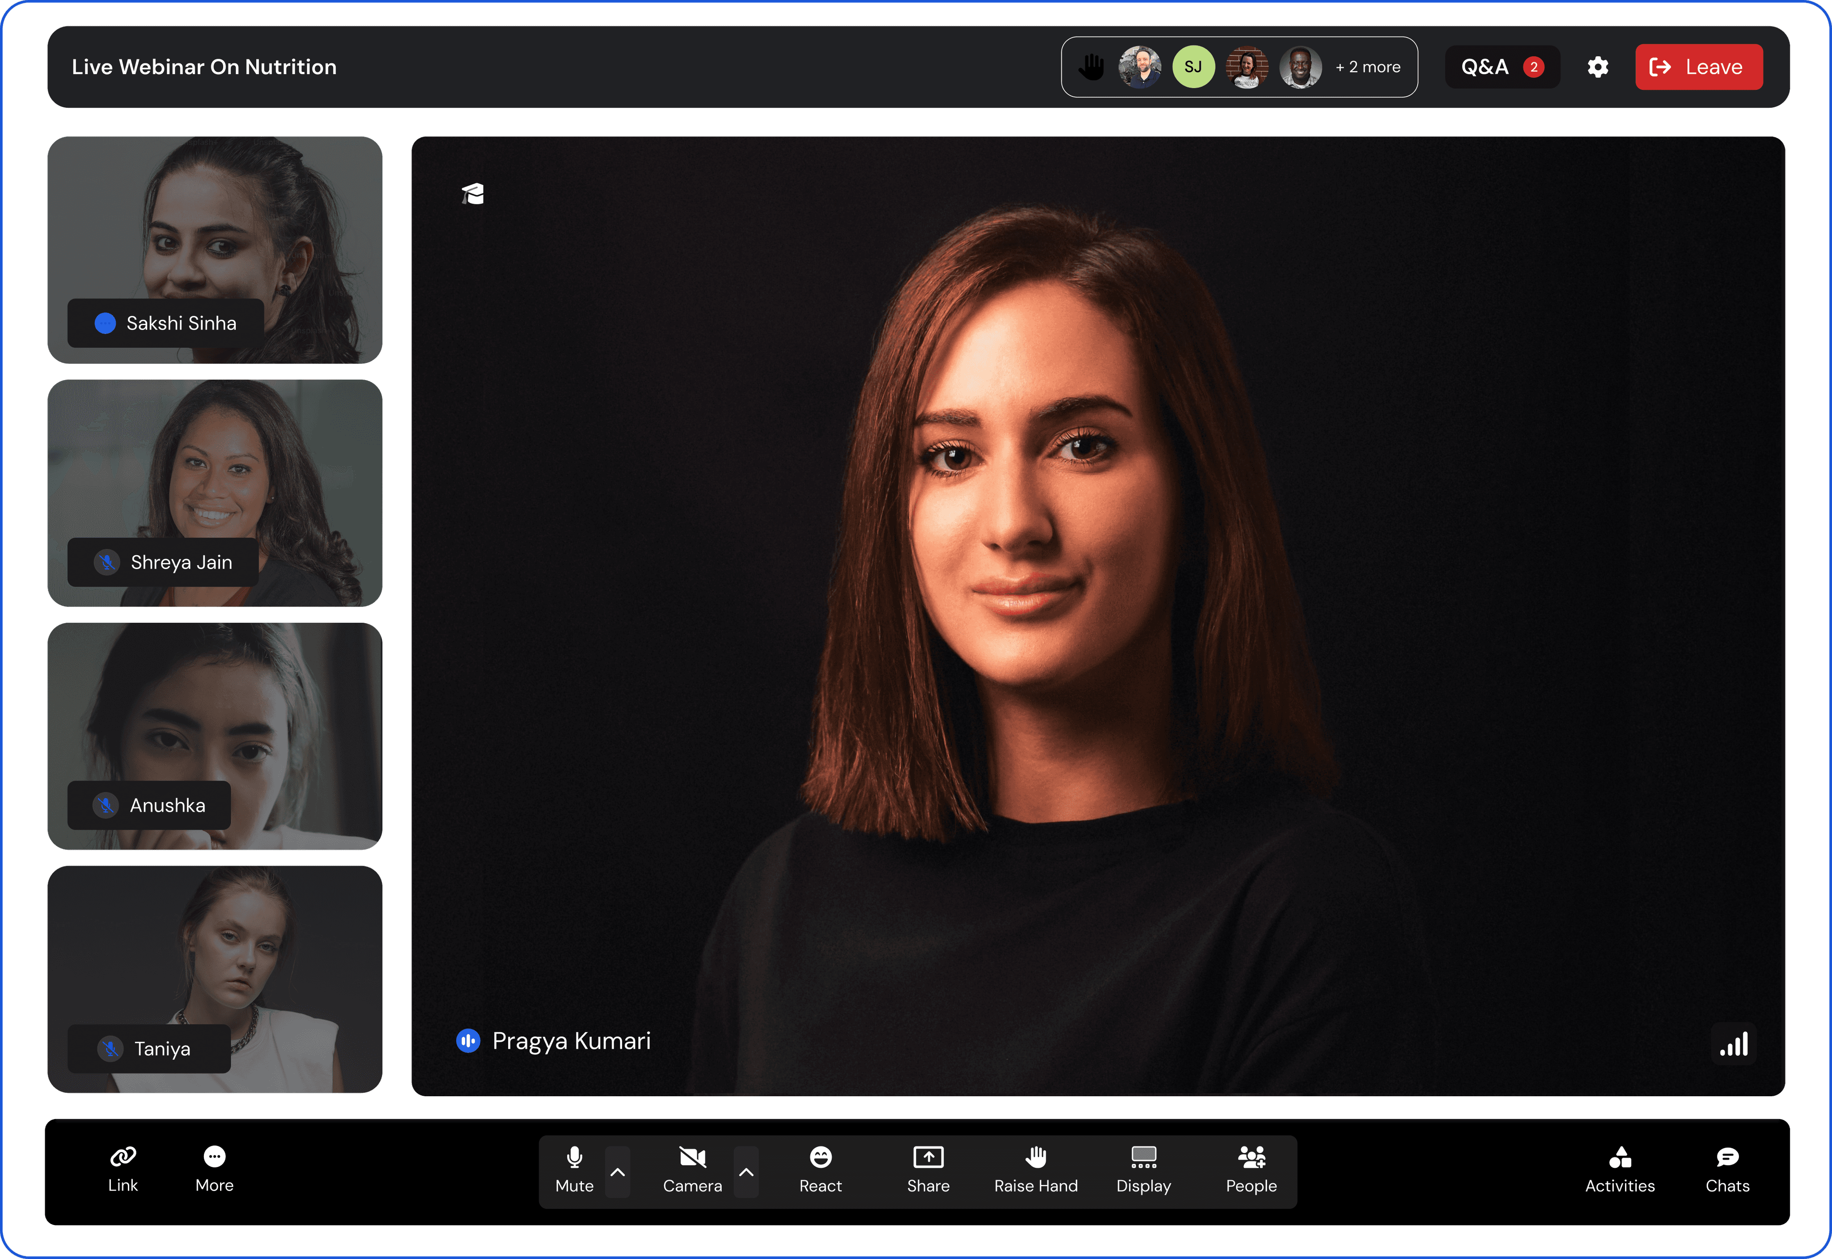Open the signal strength indicator
Viewport: 1832px width, 1259px height.
tap(1734, 1044)
